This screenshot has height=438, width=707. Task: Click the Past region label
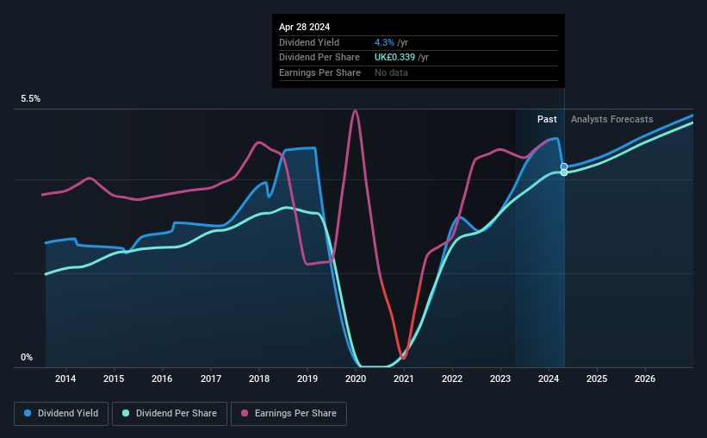547,119
